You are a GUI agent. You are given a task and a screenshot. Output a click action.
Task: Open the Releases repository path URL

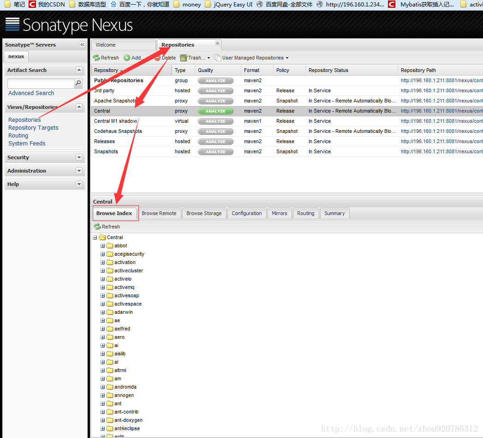click(442, 142)
